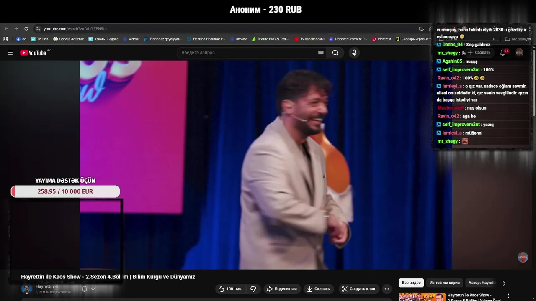The width and height of the screenshot is (536, 301).
Task: Start voice search with microphone icon
Action: (x=354, y=53)
